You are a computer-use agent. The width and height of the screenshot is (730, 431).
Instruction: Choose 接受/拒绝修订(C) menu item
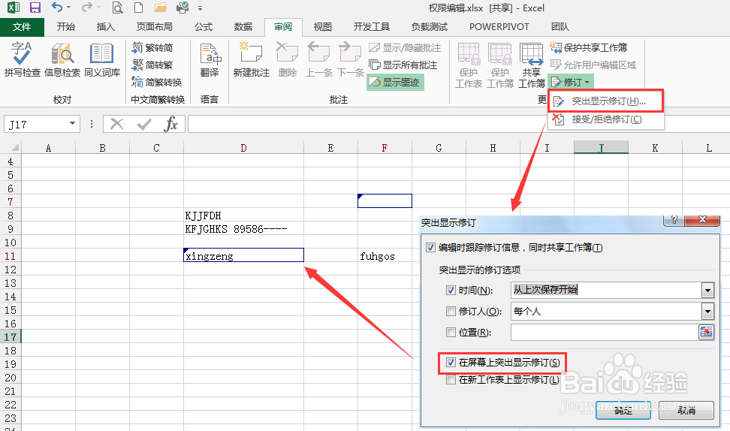605,119
